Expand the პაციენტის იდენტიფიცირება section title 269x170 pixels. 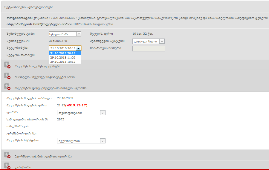(37, 66)
